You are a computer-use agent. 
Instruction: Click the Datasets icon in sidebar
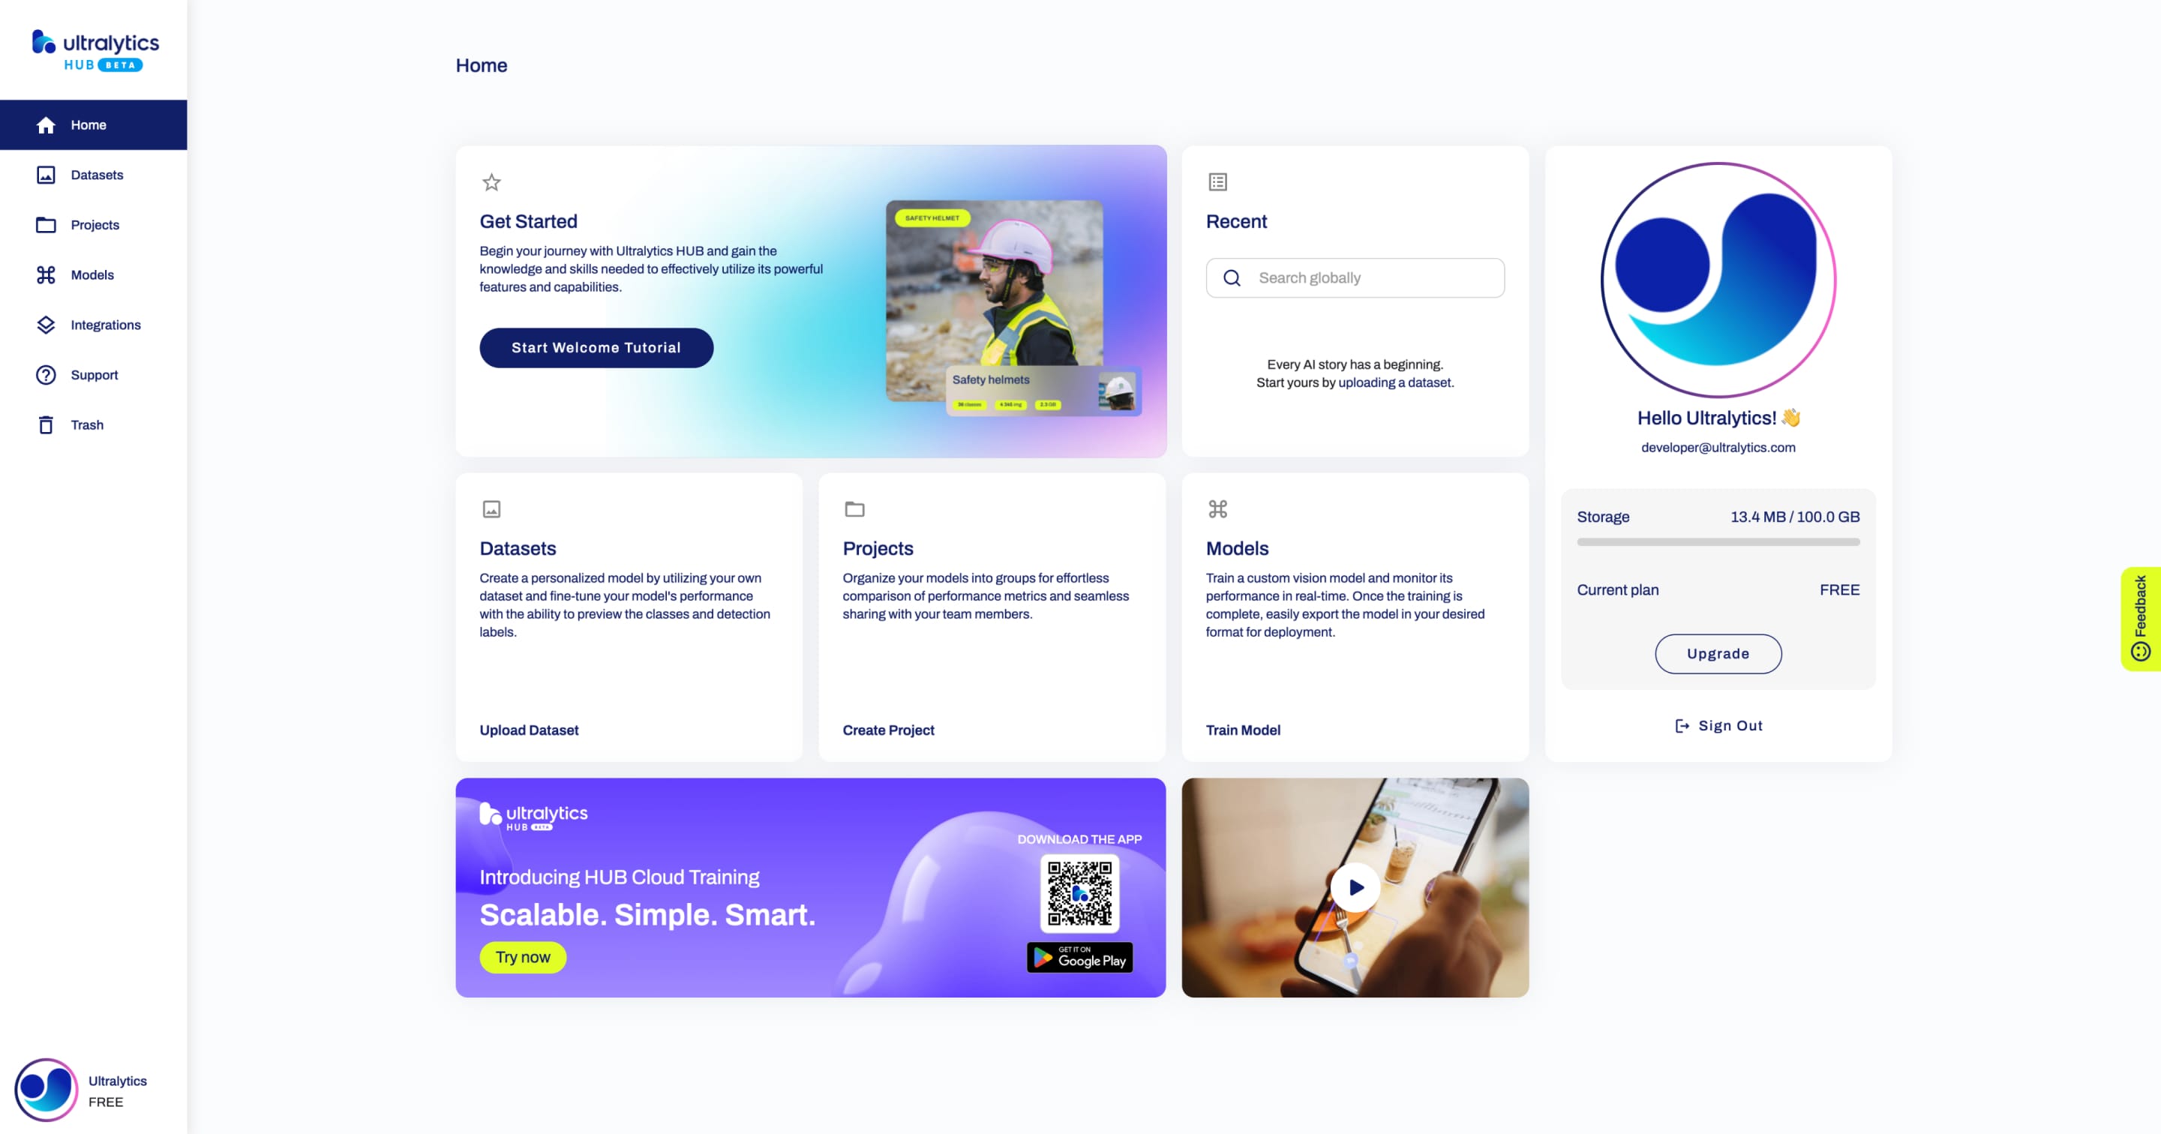46,174
